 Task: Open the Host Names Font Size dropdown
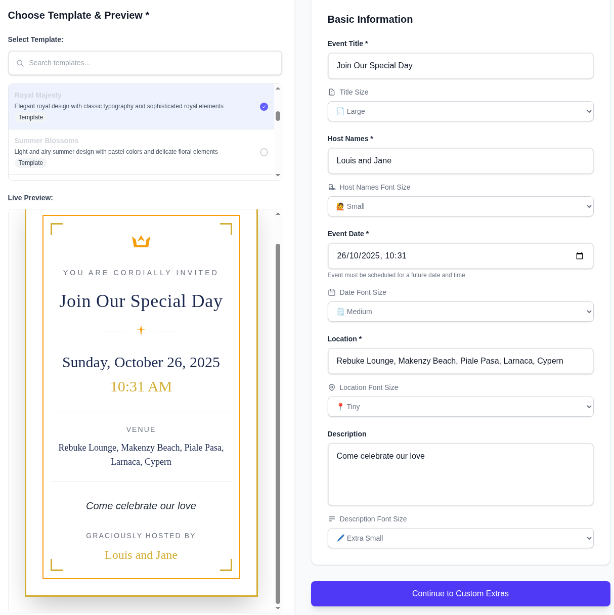[460, 206]
